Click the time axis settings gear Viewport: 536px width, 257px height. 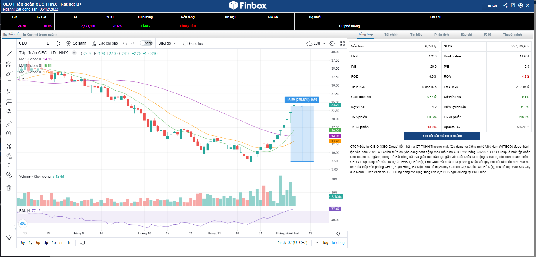click(x=338, y=234)
